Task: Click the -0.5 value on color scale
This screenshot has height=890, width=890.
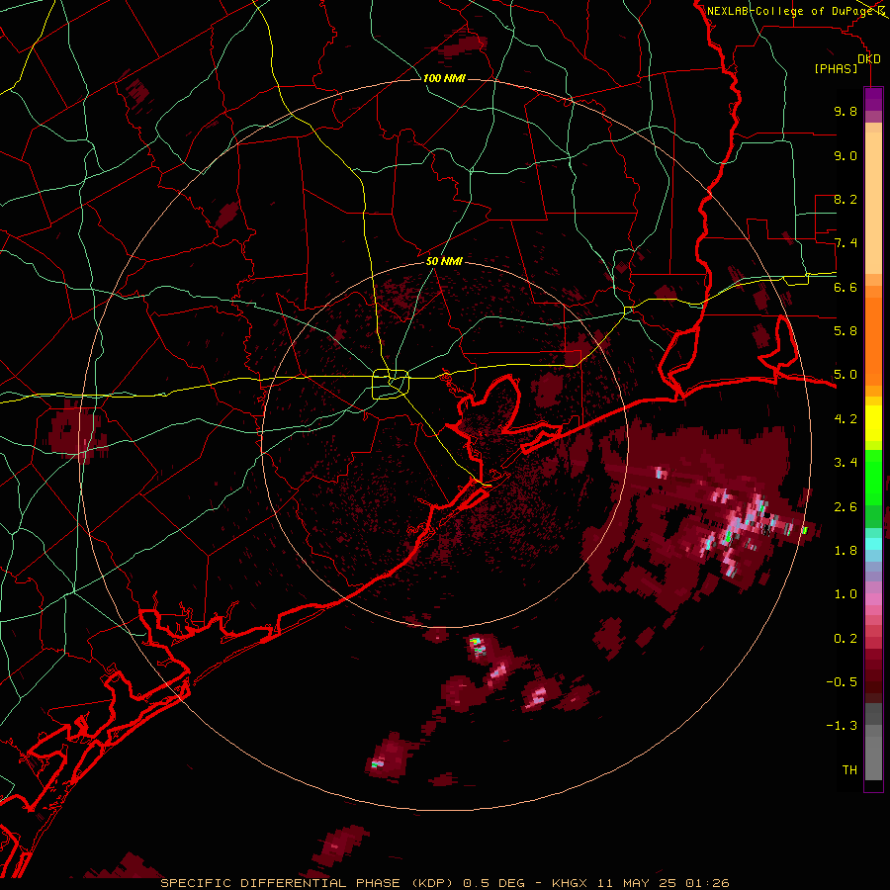Action: click(x=842, y=682)
